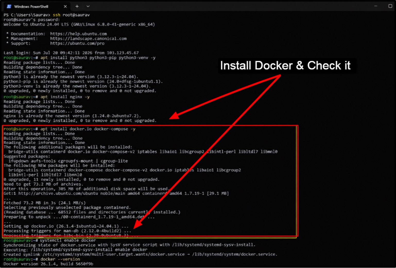Minimize the terminal window
Screen dimensions: 396x268
click(x=376, y=6)
